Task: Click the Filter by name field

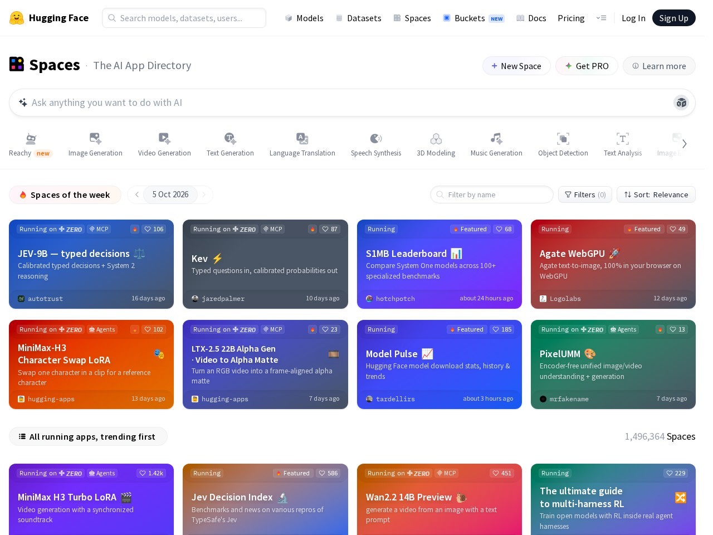Action: tap(492, 194)
